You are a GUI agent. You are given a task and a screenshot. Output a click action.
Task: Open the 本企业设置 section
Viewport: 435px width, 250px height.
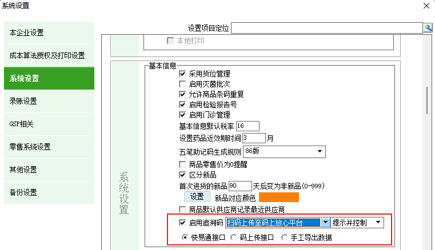click(48, 33)
